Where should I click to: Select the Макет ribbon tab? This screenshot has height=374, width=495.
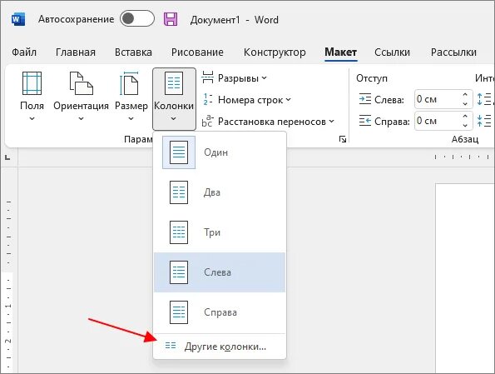340,52
